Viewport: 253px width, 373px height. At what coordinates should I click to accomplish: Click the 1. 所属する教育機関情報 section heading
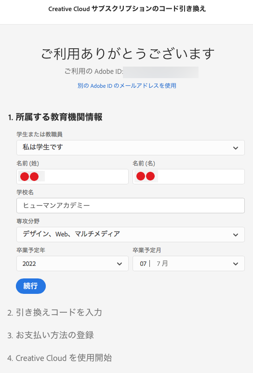click(x=55, y=117)
